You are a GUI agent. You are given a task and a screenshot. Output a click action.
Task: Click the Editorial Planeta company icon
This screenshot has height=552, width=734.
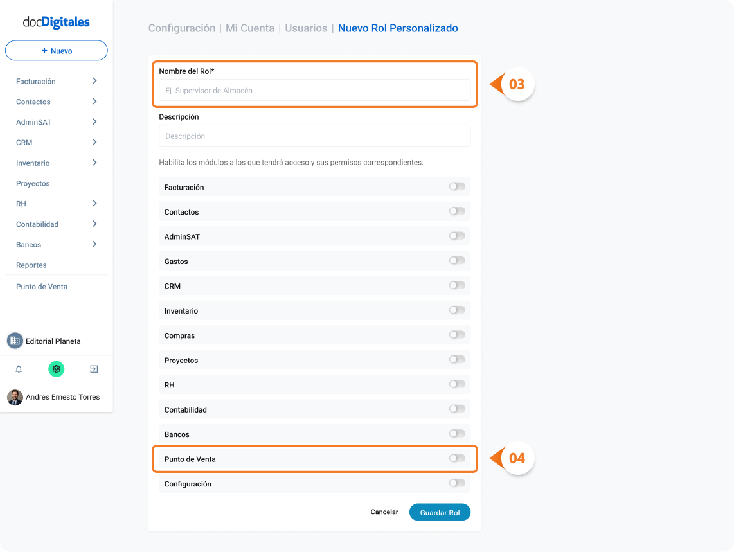click(15, 341)
